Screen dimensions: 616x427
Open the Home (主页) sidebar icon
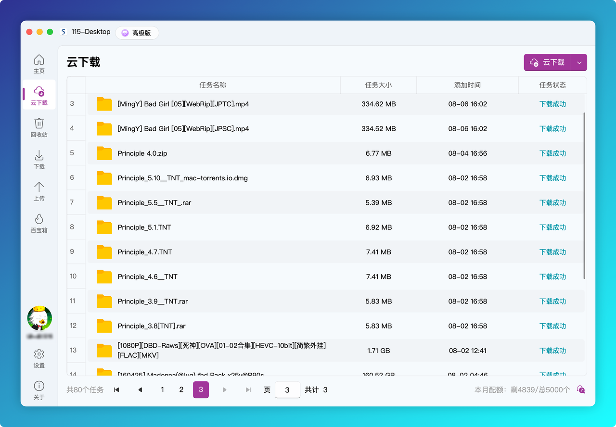click(39, 60)
